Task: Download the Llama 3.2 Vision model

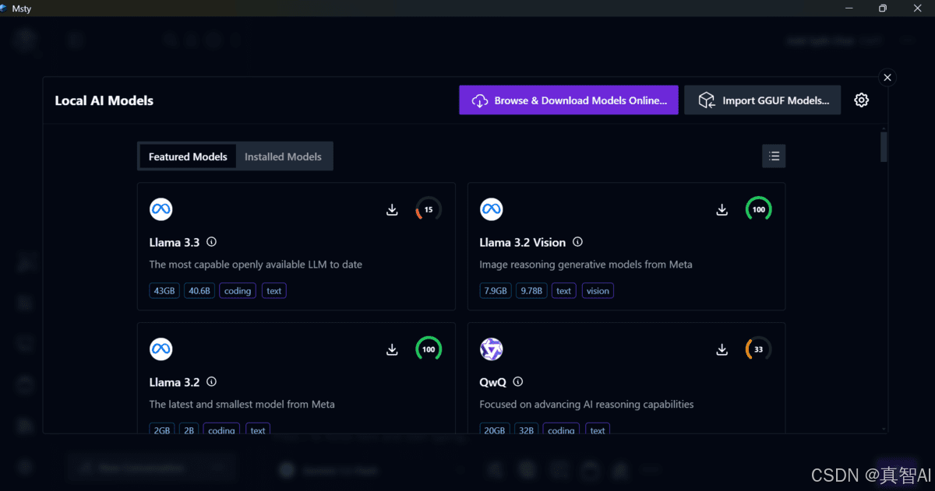Action: click(x=722, y=210)
